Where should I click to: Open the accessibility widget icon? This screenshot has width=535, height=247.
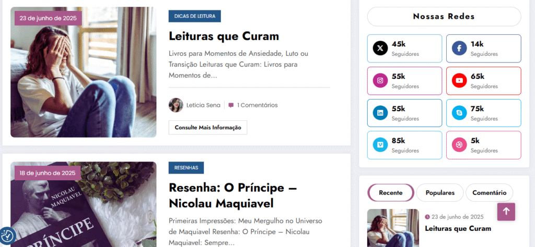point(6,235)
